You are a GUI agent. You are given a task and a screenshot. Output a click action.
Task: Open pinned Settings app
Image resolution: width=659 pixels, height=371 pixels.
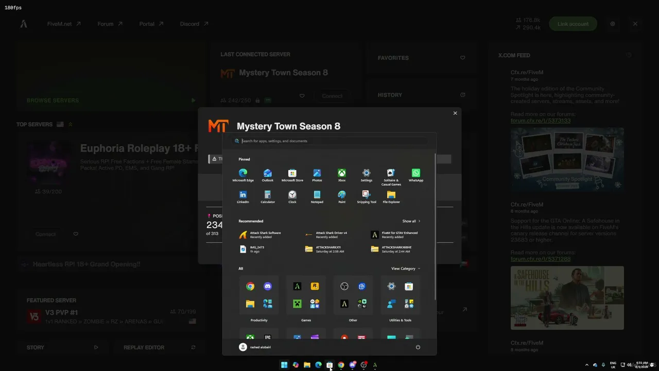coord(367,175)
